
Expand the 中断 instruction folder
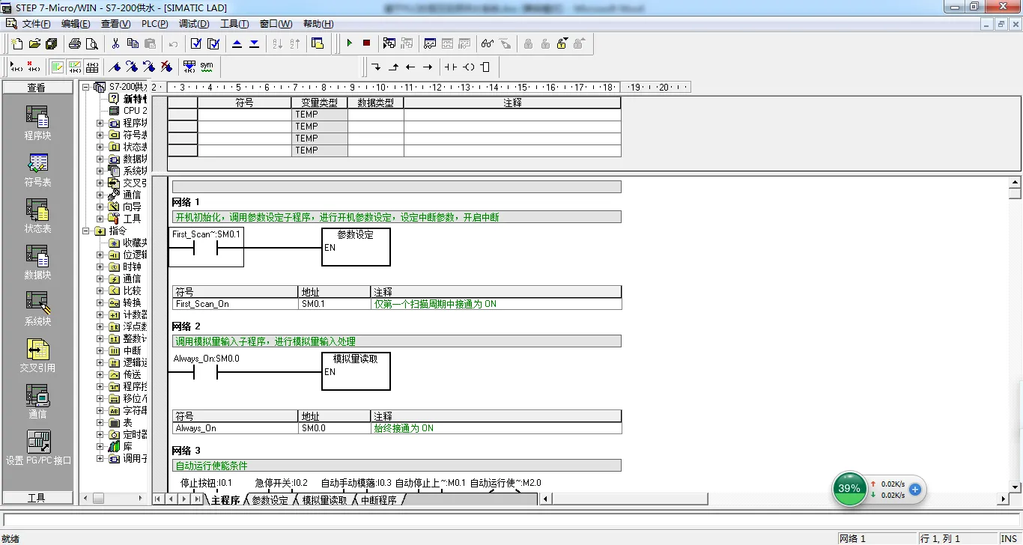pyautogui.click(x=100, y=350)
